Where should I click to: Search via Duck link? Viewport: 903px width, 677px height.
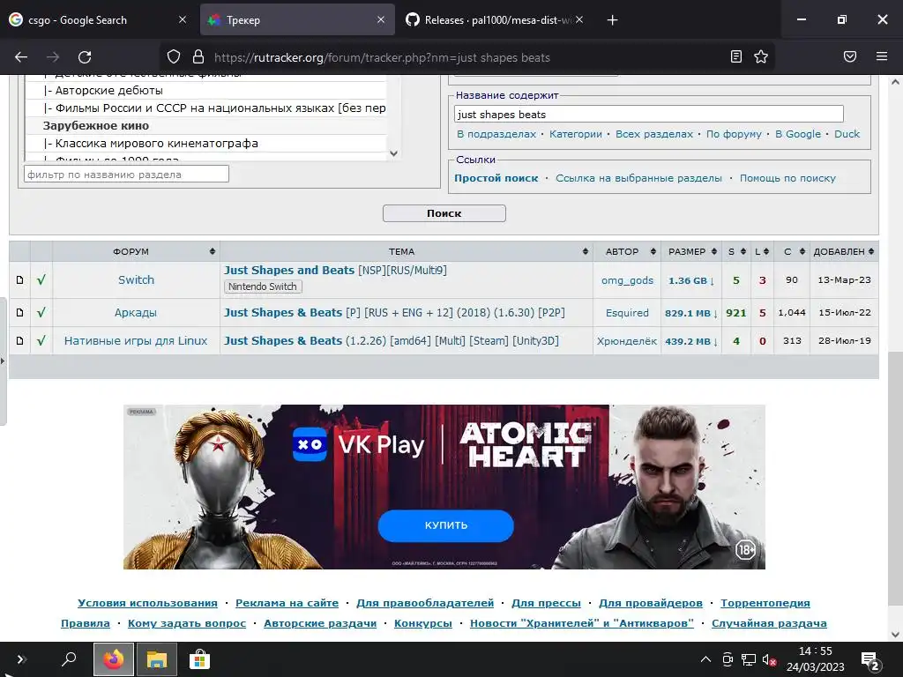(x=847, y=134)
